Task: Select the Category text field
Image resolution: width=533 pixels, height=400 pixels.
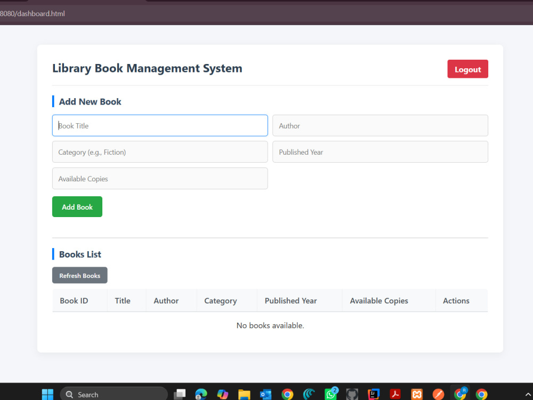Action: [x=160, y=151]
